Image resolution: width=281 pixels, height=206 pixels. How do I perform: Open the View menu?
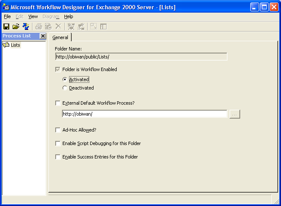pyautogui.click(x=33, y=16)
